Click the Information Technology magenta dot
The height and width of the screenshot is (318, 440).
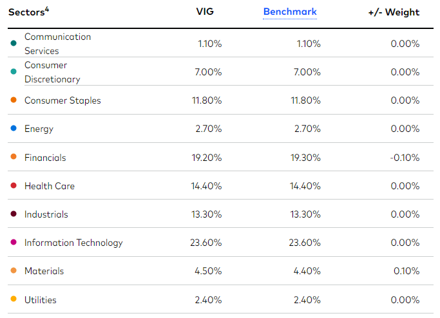[x=14, y=243]
